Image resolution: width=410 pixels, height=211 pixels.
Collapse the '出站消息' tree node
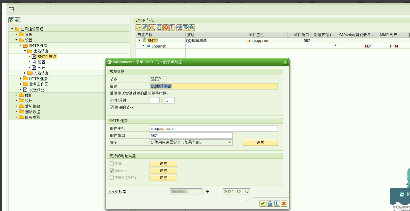(x=25, y=51)
